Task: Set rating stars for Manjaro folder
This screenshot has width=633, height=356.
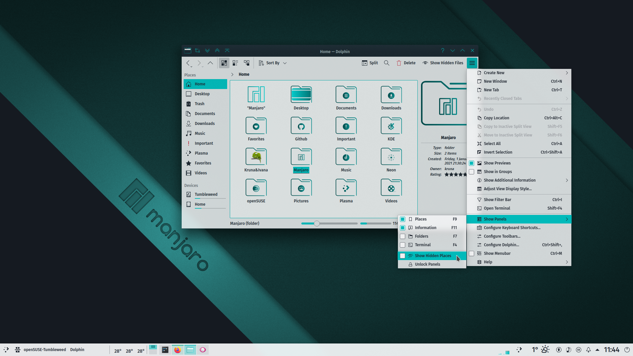Action: click(x=455, y=174)
